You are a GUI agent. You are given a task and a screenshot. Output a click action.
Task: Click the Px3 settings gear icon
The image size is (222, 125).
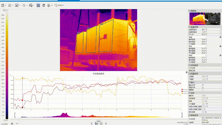(x=220, y=56)
